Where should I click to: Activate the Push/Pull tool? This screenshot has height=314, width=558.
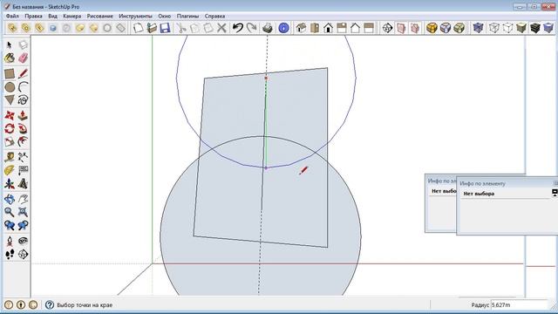tap(24, 116)
